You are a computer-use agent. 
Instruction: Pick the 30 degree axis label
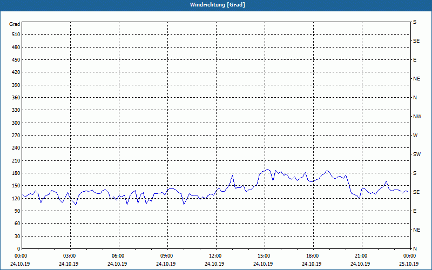pos(17,236)
